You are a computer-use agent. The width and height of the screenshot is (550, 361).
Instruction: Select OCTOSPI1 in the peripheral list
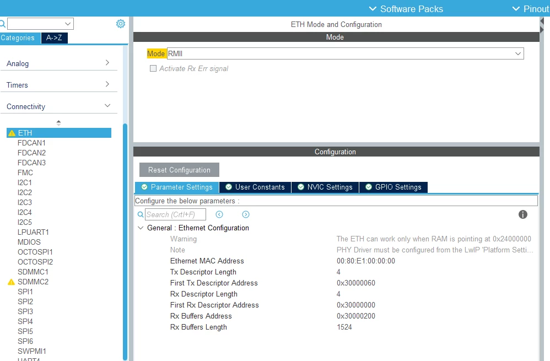pos(35,252)
